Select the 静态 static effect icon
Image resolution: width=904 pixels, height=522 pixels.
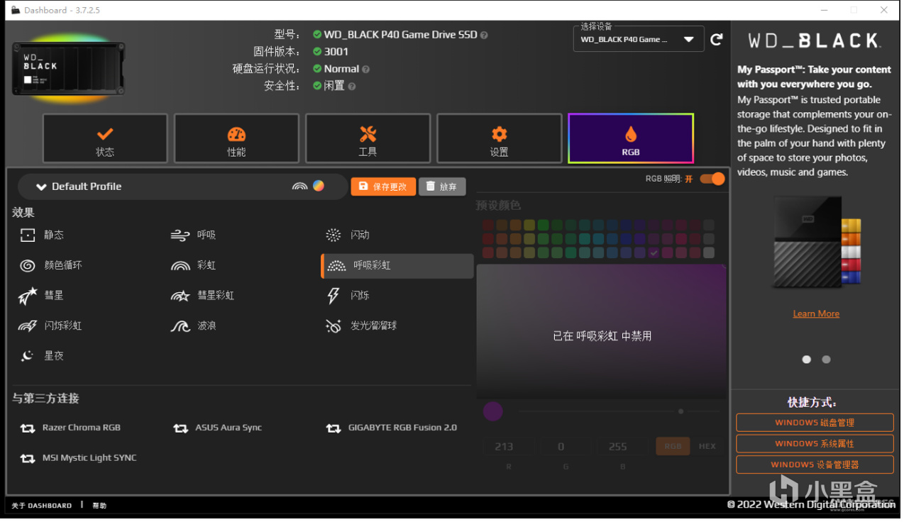coord(28,235)
